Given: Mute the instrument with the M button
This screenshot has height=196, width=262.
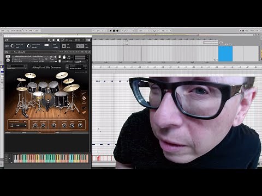Looking at the screenshot, I should point(59,61).
